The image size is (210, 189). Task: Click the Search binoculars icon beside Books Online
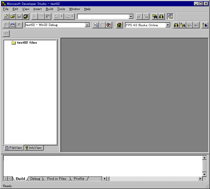[x=176, y=25]
